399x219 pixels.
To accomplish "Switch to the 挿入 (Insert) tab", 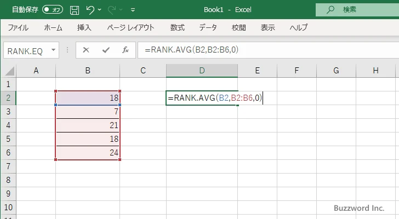I will click(x=84, y=27).
